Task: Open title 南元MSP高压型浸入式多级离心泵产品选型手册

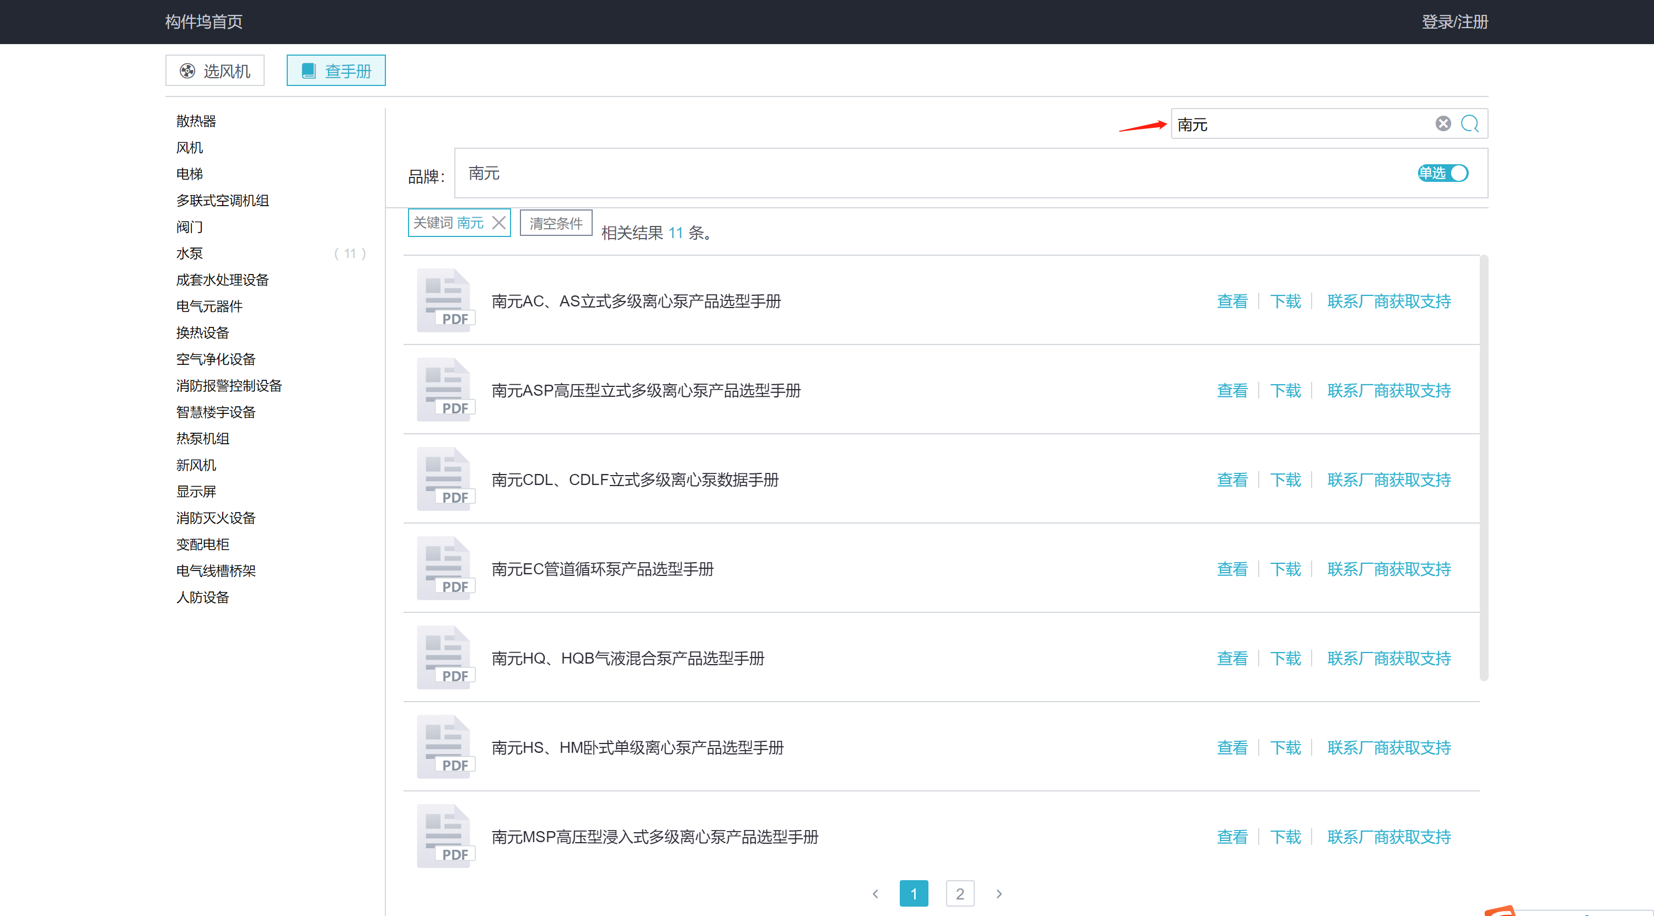Action: click(x=654, y=837)
